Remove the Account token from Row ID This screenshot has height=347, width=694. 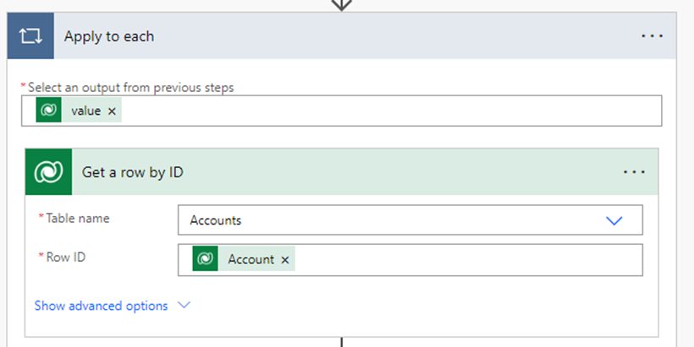point(285,260)
